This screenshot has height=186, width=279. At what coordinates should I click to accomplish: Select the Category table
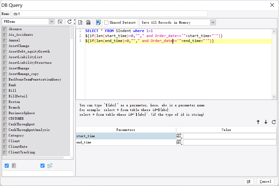[16, 136]
